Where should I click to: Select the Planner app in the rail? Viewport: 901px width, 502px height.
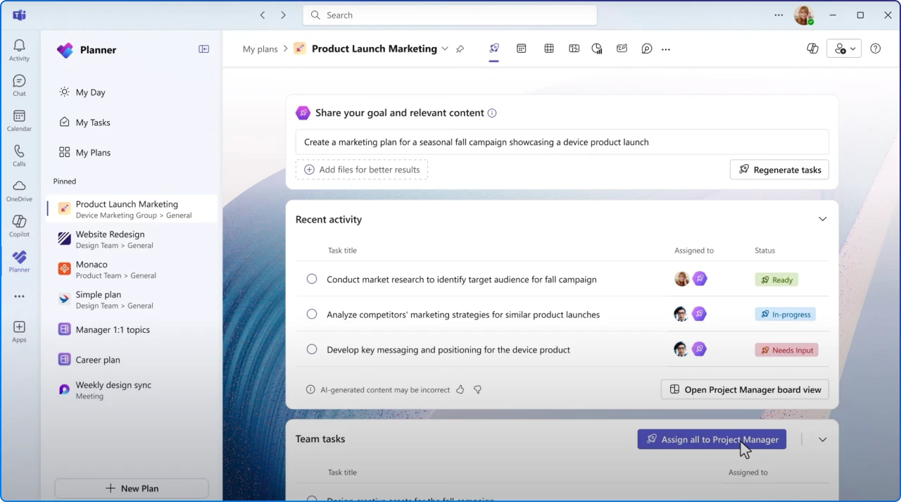(19, 261)
